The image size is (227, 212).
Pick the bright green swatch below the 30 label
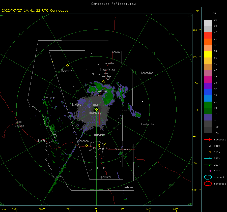click(208, 105)
